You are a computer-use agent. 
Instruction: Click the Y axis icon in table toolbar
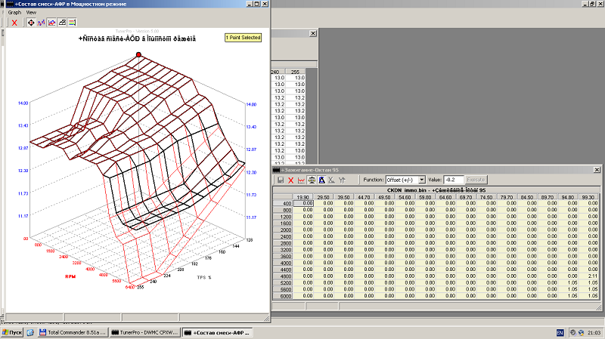click(x=342, y=180)
